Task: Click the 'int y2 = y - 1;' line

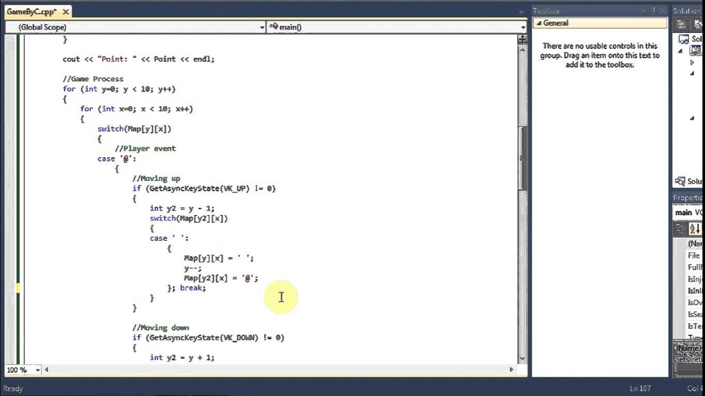Action: [182, 208]
